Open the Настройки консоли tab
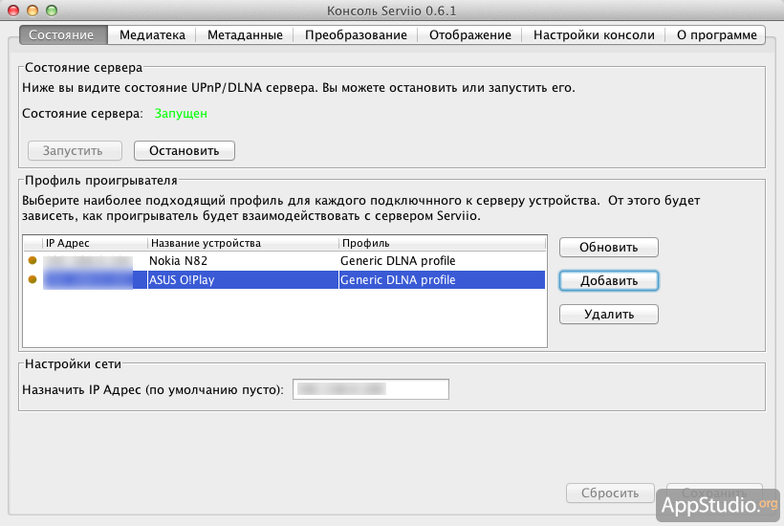784x526 pixels. (594, 35)
